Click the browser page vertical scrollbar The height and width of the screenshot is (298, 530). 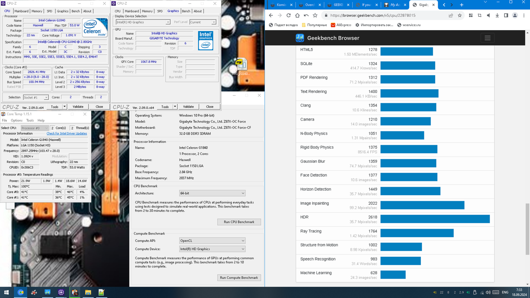[x=527, y=229]
